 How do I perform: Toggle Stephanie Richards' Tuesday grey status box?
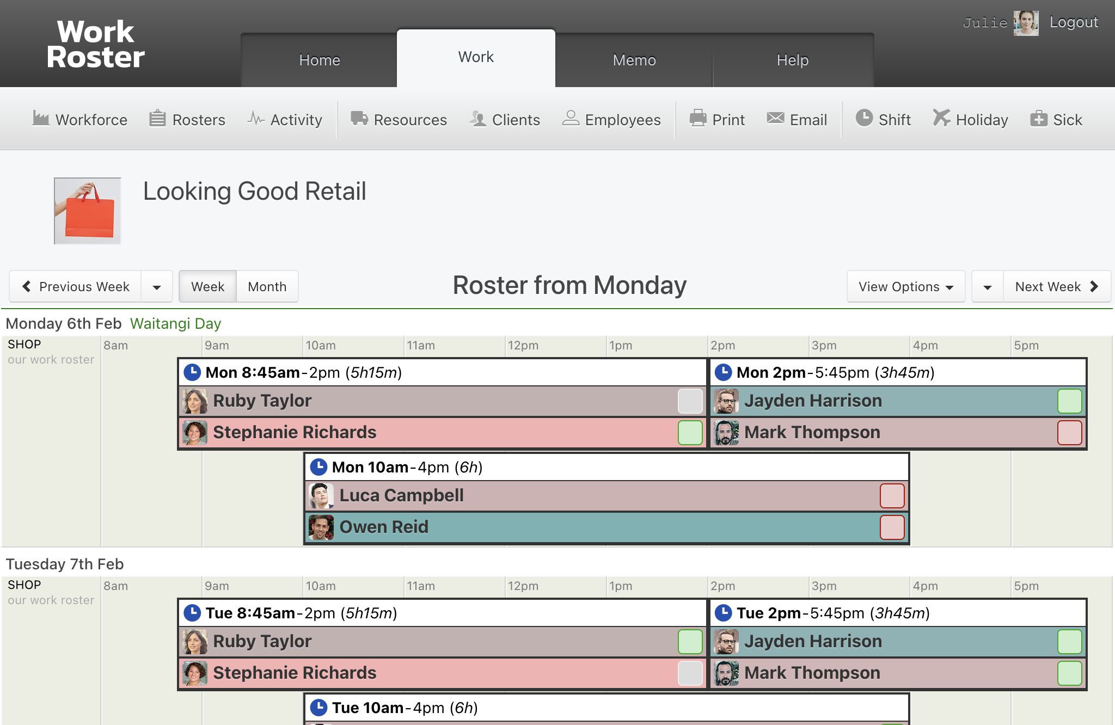(x=690, y=673)
